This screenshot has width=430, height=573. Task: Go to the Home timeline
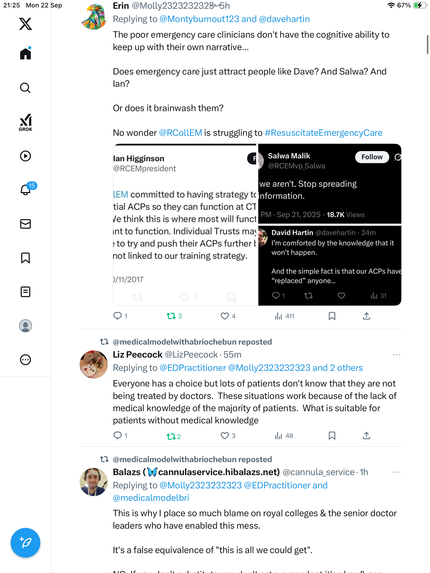pos(25,54)
